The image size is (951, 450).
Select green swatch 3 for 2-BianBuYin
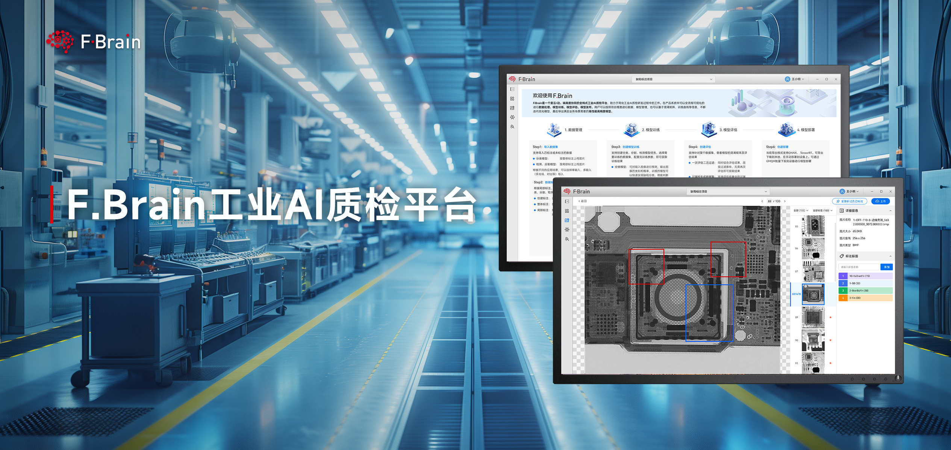pos(843,291)
